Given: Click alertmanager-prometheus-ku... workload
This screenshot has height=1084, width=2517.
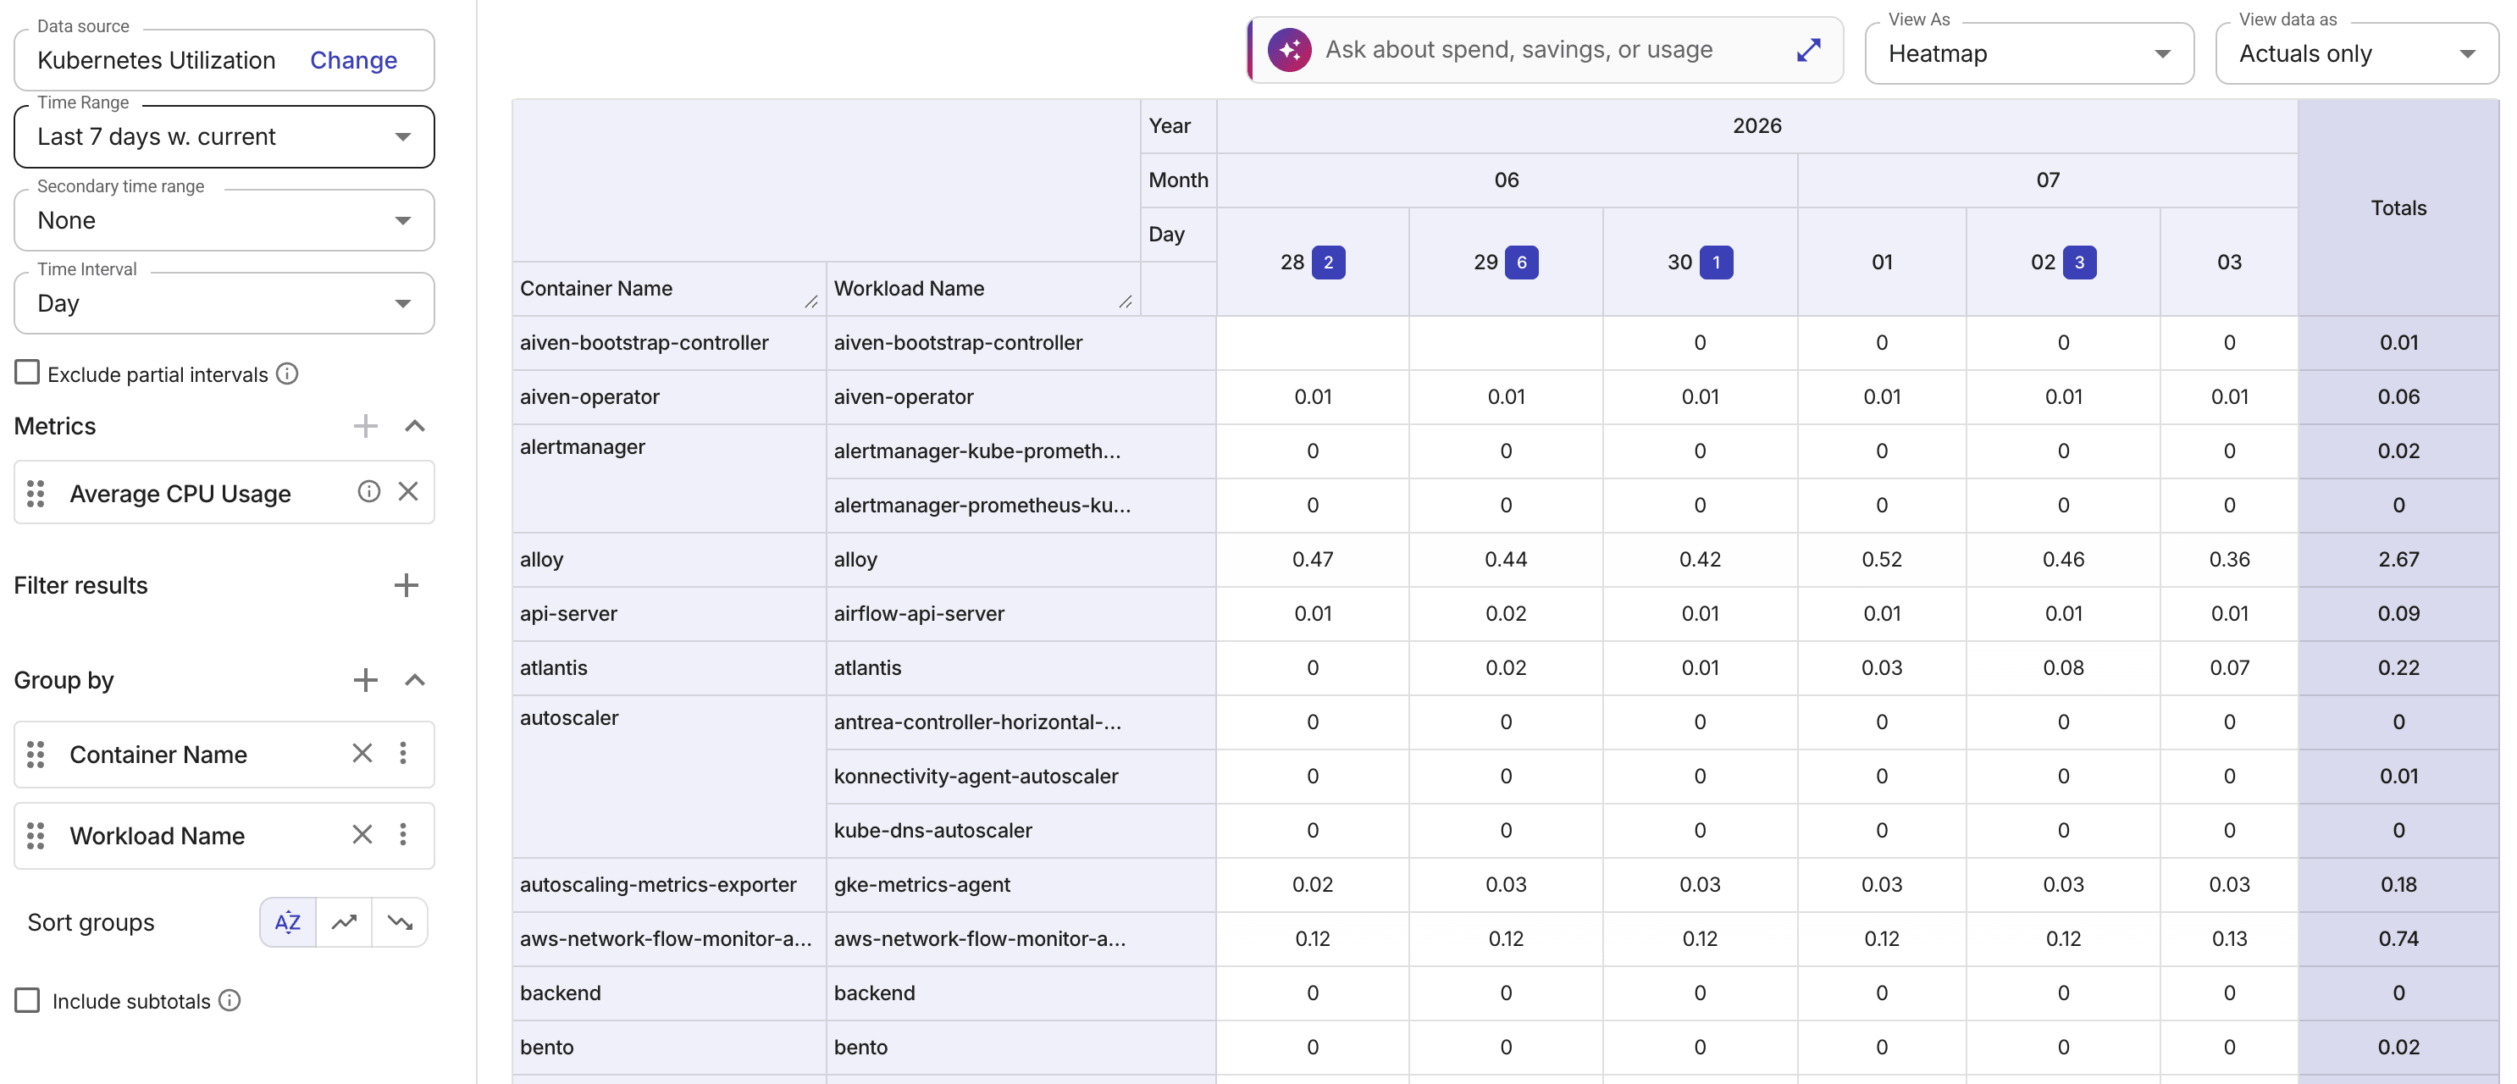Looking at the screenshot, I should click(1020, 506).
